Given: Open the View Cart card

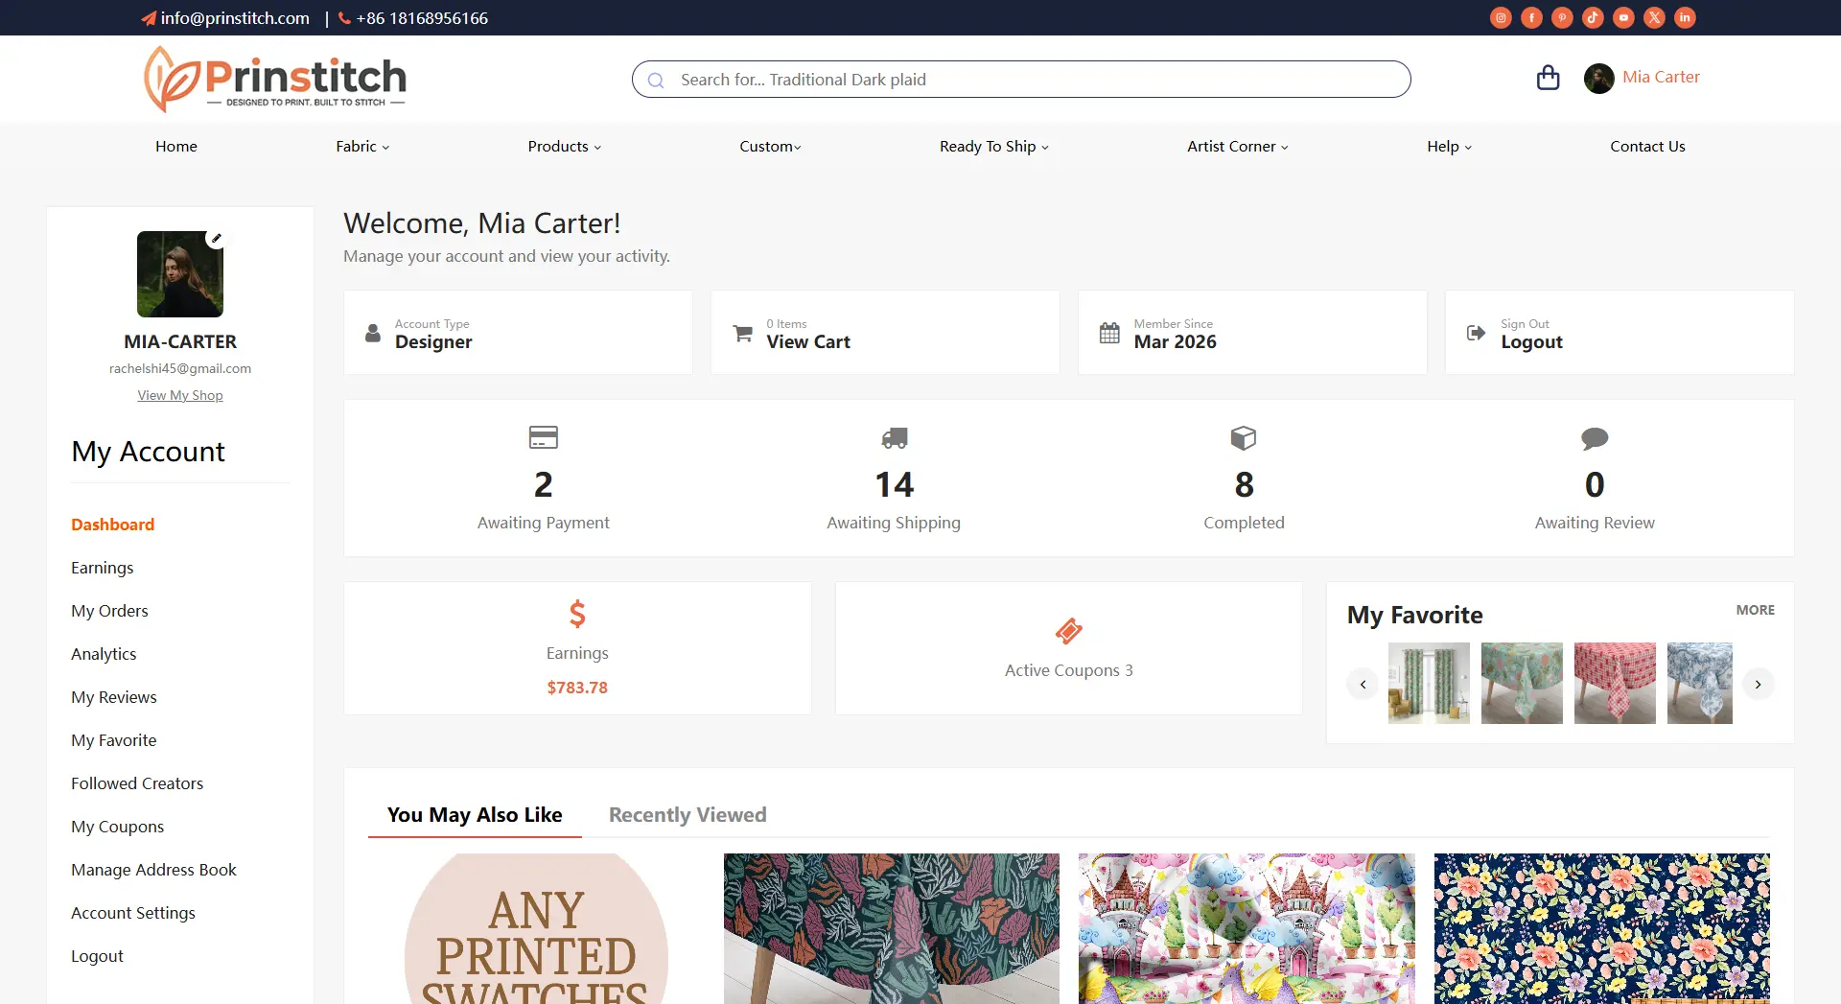Looking at the screenshot, I should 884,333.
